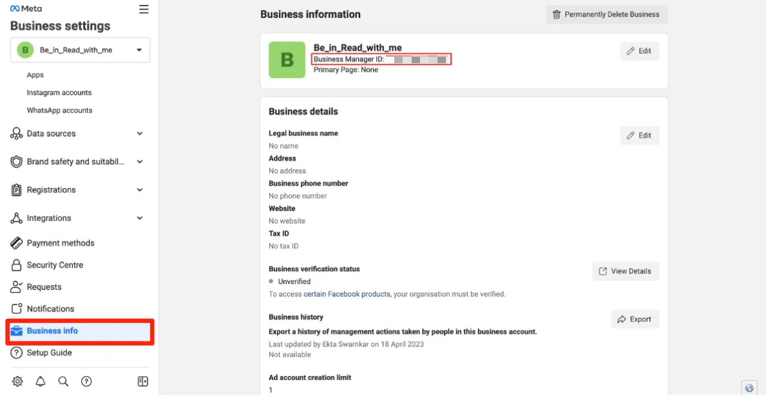Click the Business Manager ID text

pos(349,59)
